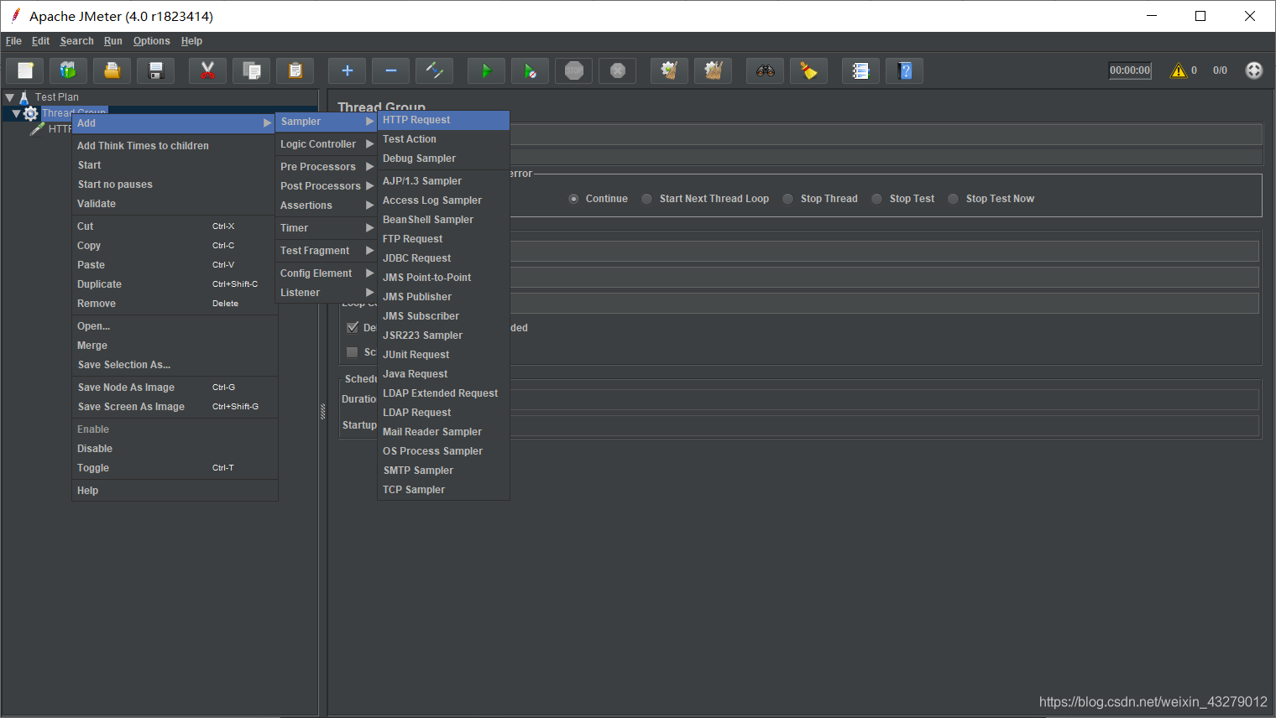This screenshot has width=1276, height=718.
Task: Click the Clear results broom icon
Action: [x=670, y=70]
